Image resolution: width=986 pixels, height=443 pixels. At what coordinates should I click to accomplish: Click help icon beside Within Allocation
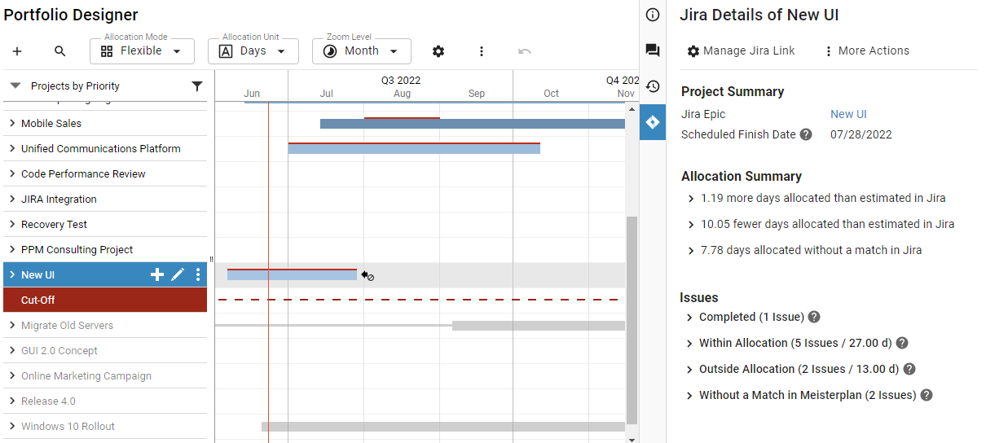[902, 343]
